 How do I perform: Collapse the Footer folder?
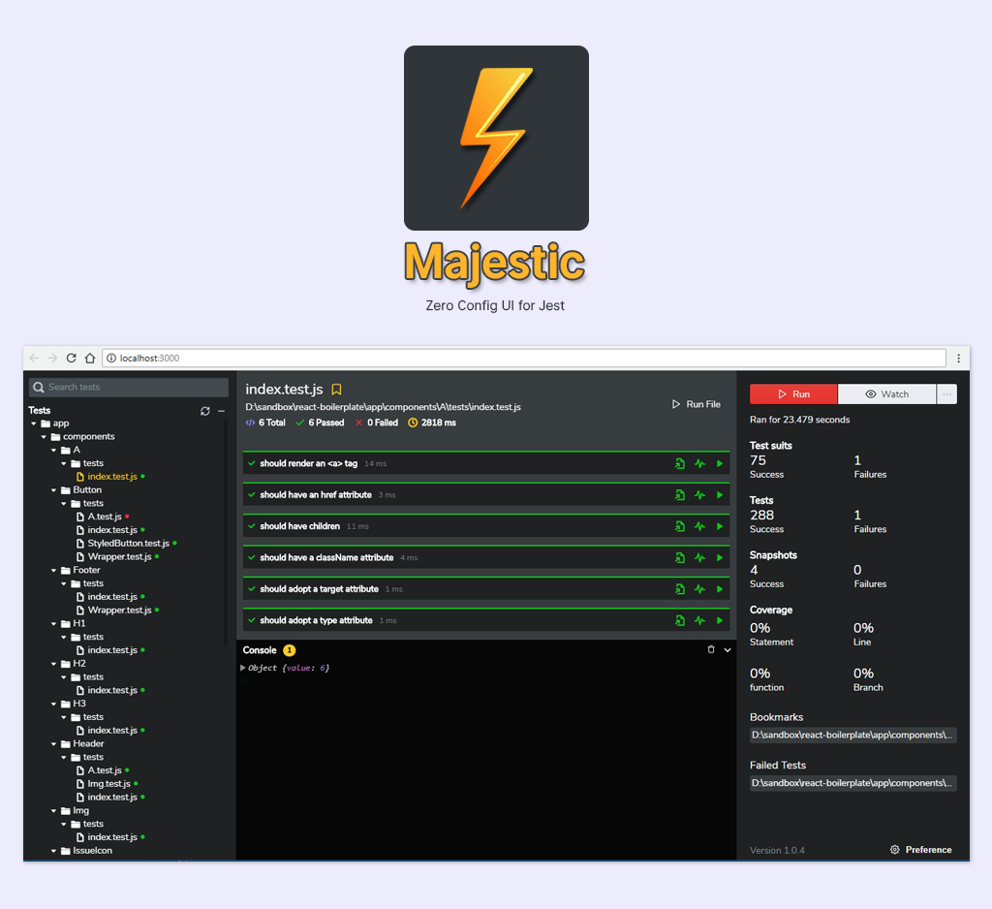pos(54,571)
